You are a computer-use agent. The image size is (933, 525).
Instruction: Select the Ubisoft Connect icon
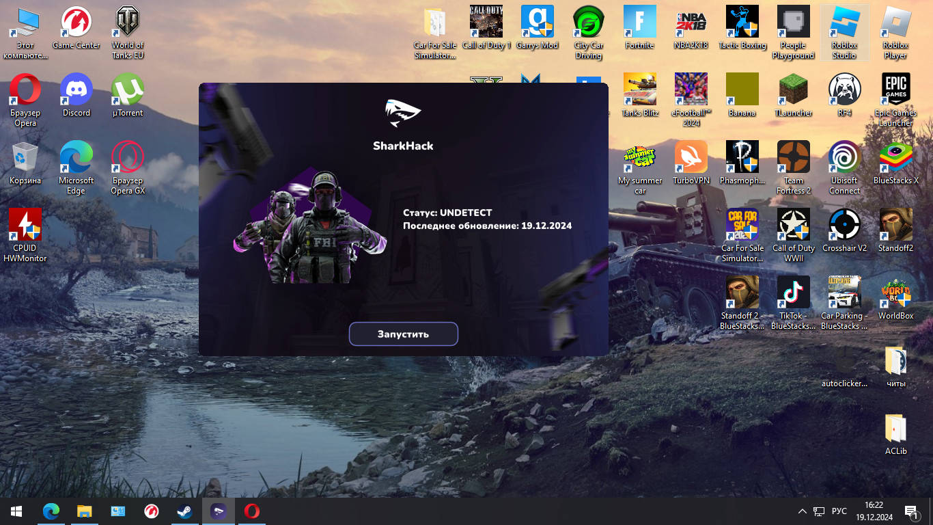[x=845, y=168]
